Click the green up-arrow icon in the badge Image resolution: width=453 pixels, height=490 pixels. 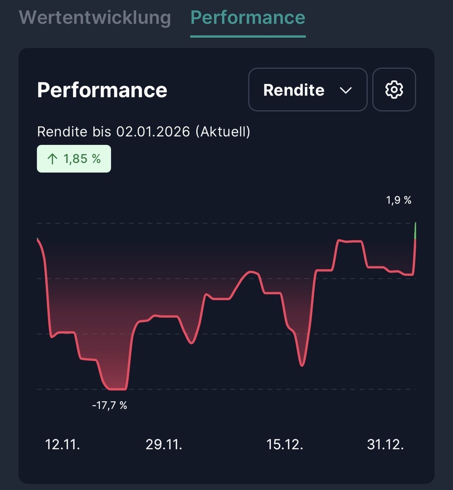point(52,159)
